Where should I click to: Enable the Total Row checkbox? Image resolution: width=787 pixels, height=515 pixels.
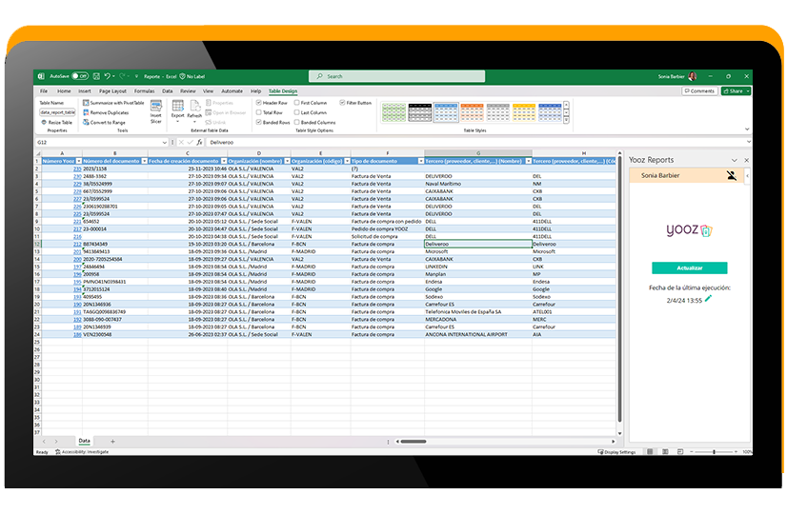point(259,113)
